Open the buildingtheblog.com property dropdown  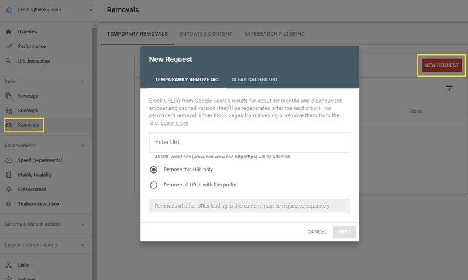point(91,9)
